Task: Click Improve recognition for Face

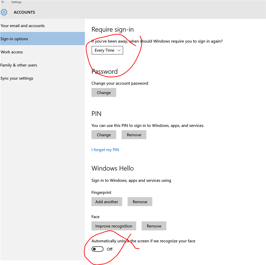Action: [x=114, y=226]
